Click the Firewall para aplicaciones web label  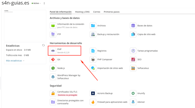pos(112,102)
